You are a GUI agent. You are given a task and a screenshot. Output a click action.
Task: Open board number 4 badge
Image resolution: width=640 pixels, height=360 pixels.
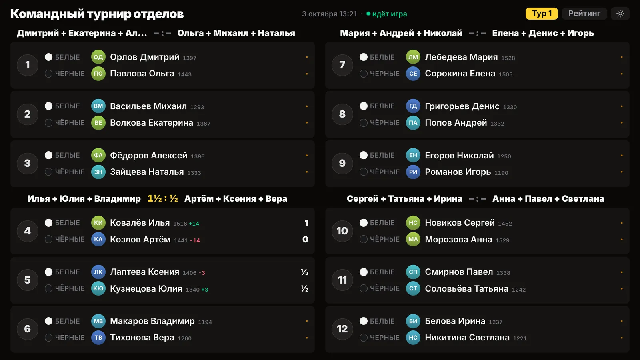pyautogui.click(x=28, y=231)
